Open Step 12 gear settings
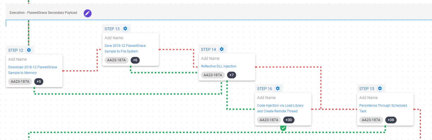Viewport: 432px width, 140px height. click(29, 50)
